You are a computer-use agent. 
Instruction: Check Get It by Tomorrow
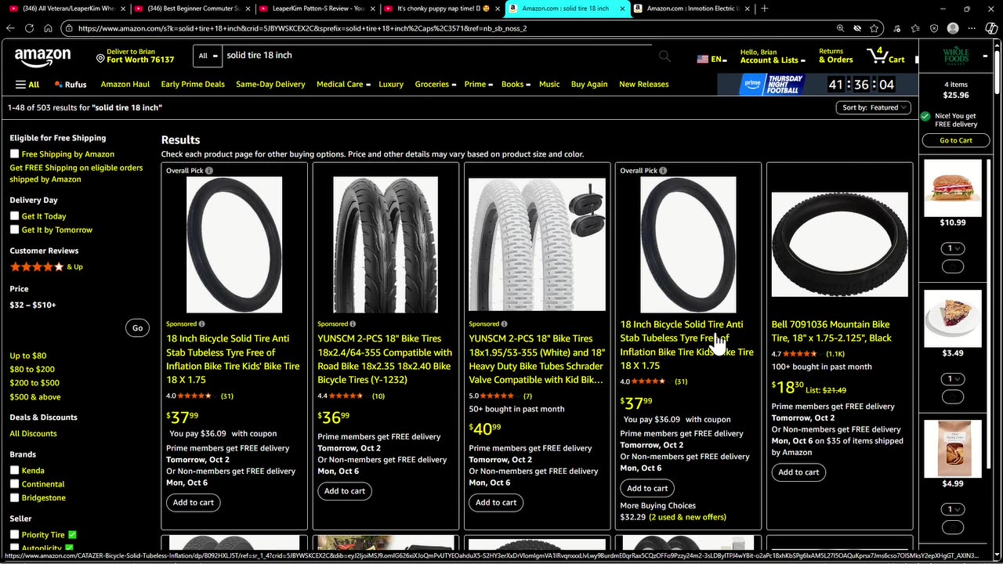pos(14,230)
